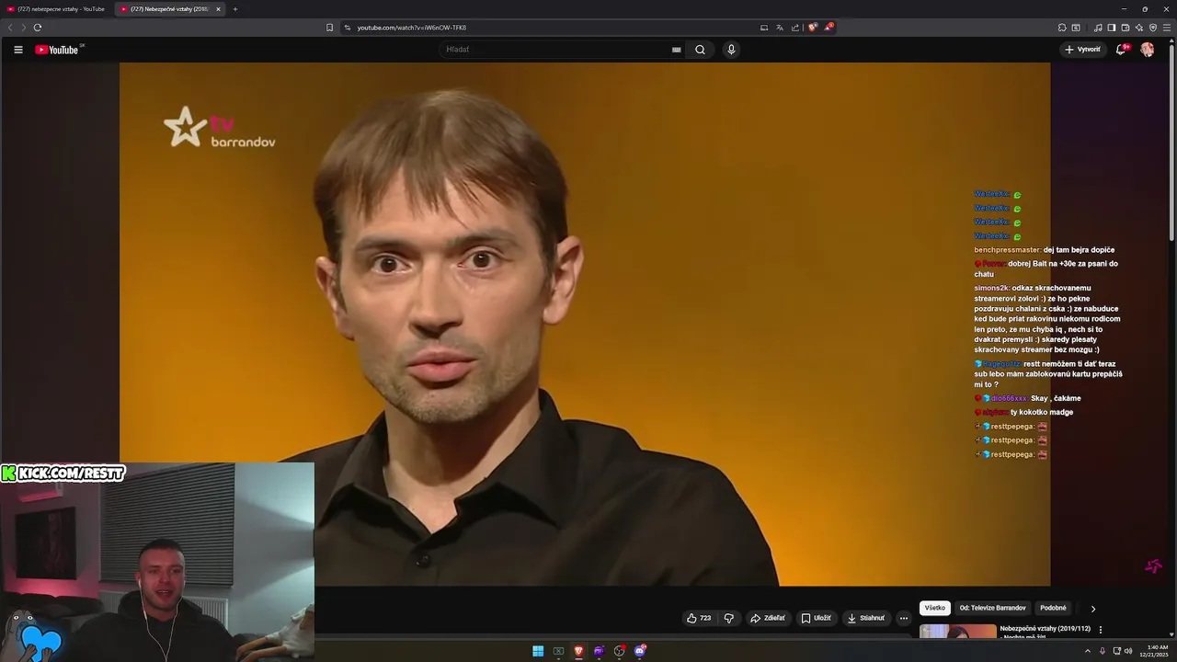Go to YouTube home via logo
The width and height of the screenshot is (1177, 662).
(57, 50)
